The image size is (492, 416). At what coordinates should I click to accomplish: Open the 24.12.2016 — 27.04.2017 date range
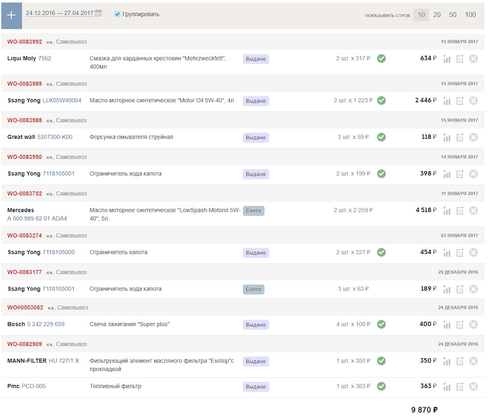(x=59, y=13)
